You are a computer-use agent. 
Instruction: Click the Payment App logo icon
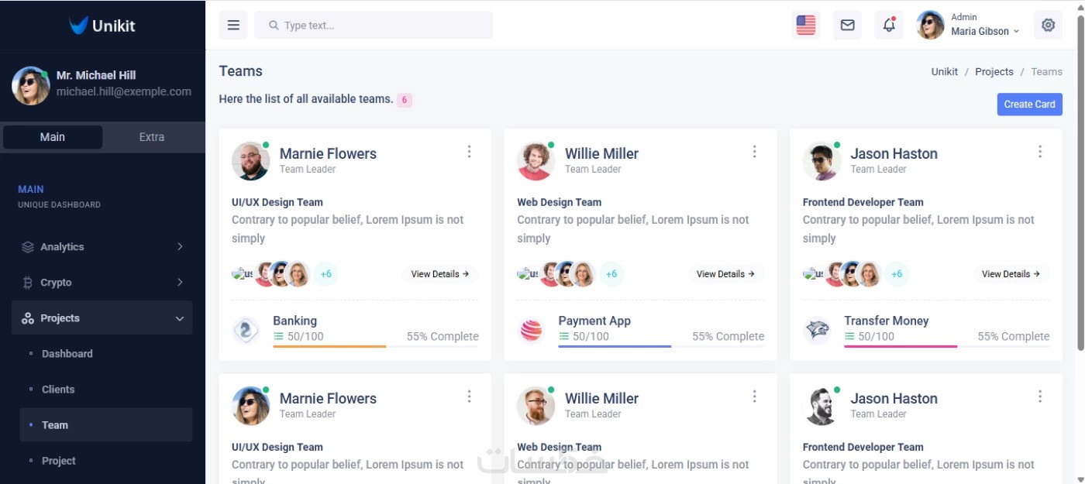(x=531, y=331)
